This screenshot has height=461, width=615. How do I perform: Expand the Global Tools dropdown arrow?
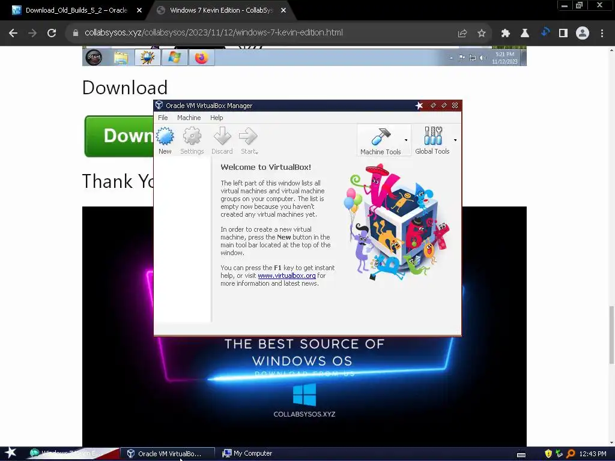[455, 140]
